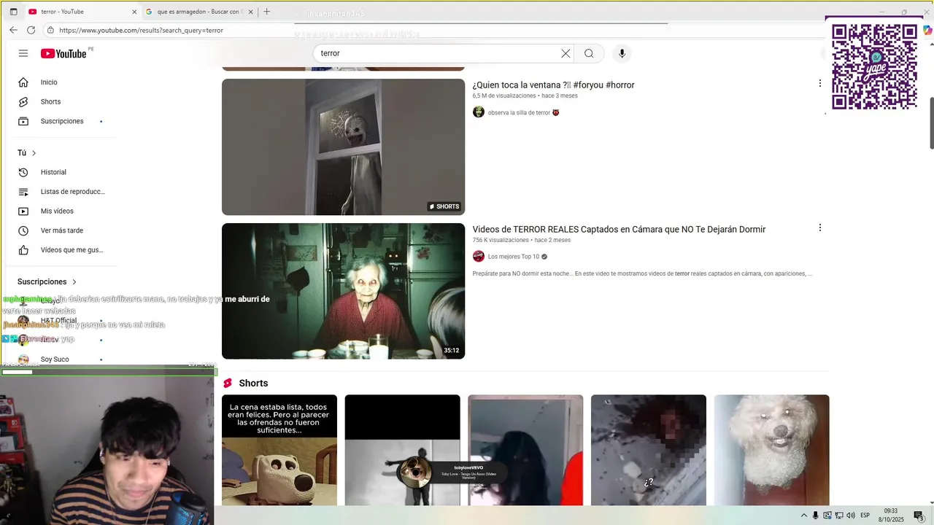Open the white poodle dog short
The height and width of the screenshot is (525, 934).
click(771, 450)
